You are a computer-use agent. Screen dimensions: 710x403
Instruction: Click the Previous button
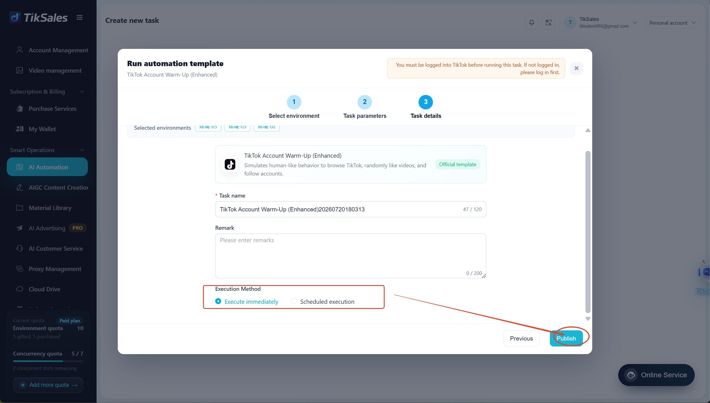point(521,338)
